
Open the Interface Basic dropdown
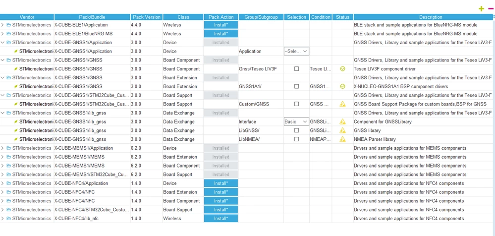coord(296,121)
